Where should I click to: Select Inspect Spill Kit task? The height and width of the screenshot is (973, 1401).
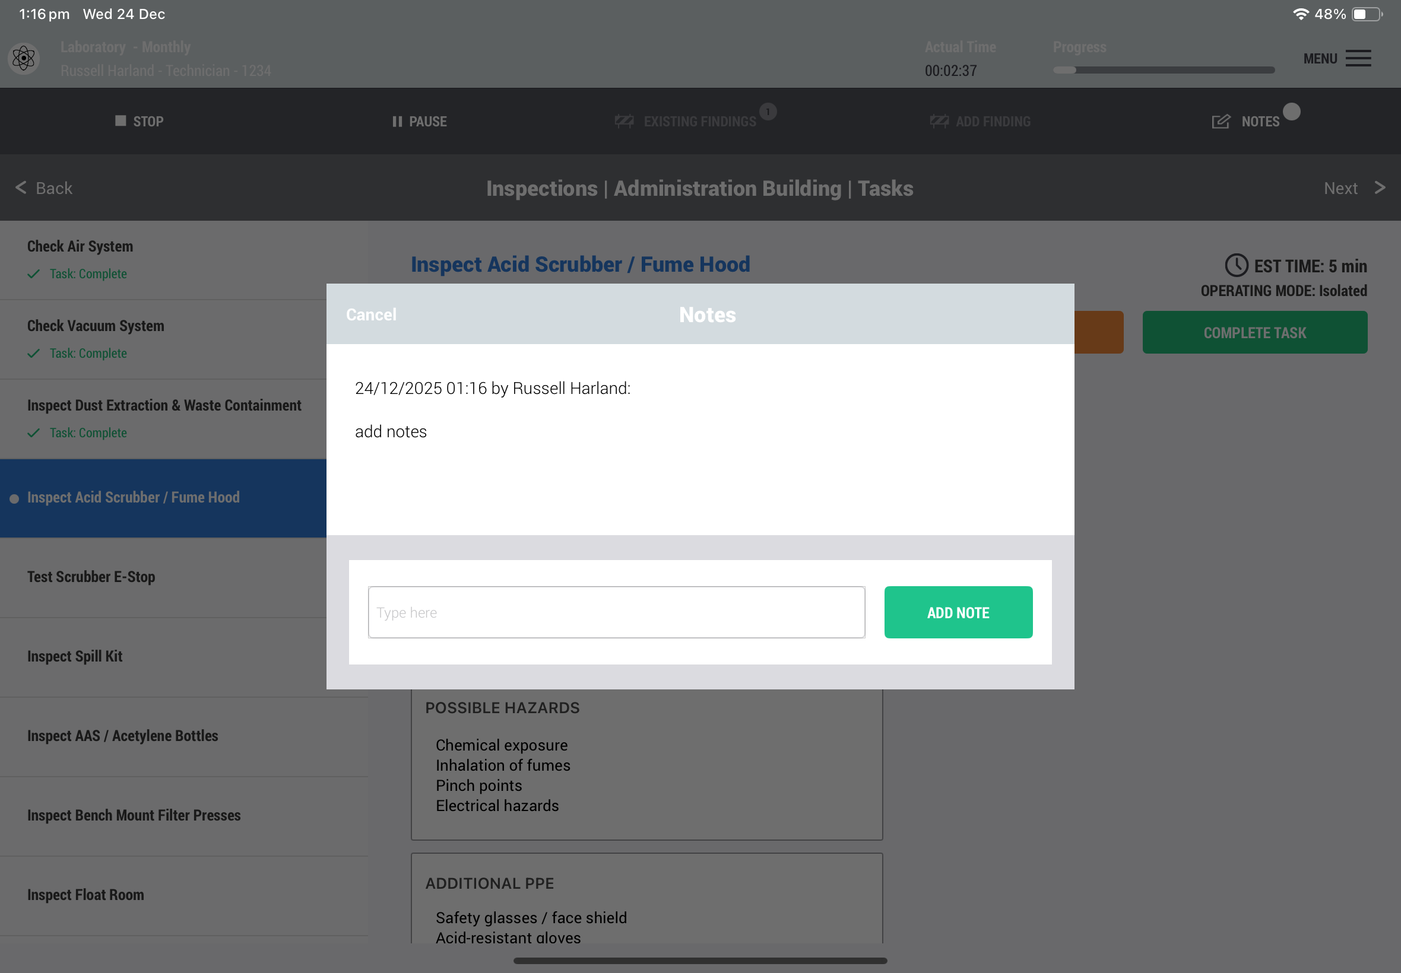click(75, 657)
